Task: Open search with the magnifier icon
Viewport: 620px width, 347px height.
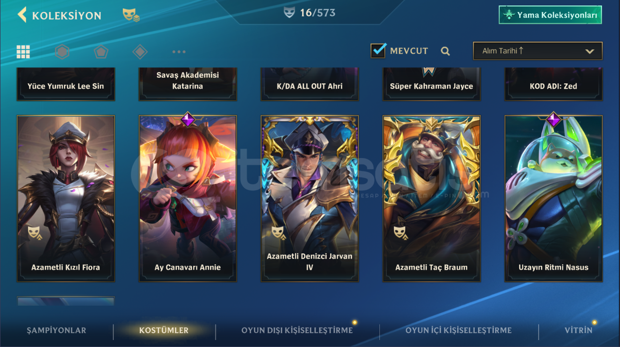Action: [x=445, y=51]
